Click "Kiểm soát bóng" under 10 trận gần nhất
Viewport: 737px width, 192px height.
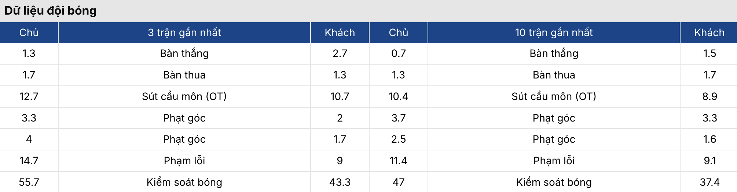pyautogui.click(x=554, y=182)
